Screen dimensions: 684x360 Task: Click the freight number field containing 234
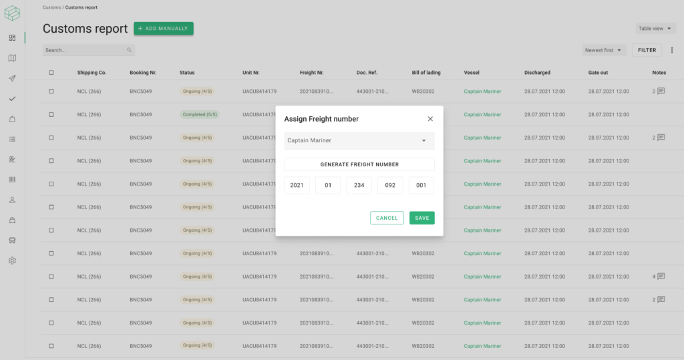click(x=359, y=186)
